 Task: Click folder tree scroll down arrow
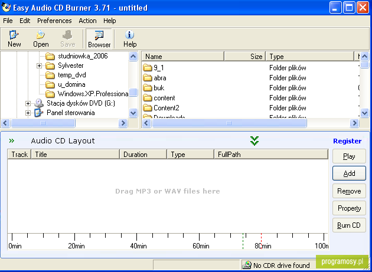point(133,113)
